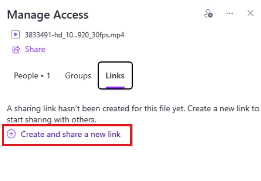Image resolution: width=261 pixels, height=181 pixels.
Task: Click the video file play icon
Action: pyautogui.click(x=16, y=35)
